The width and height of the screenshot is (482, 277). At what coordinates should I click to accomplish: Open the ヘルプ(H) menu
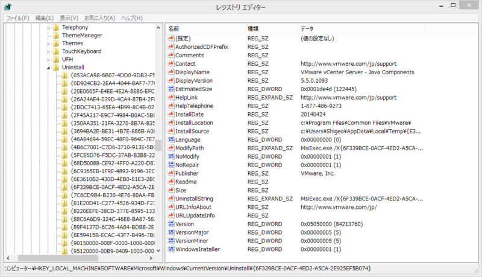pyautogui.click(x=131, y=18)
